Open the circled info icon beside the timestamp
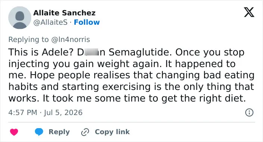The width and height of the screenshot is (263, 142). [249, 112]
